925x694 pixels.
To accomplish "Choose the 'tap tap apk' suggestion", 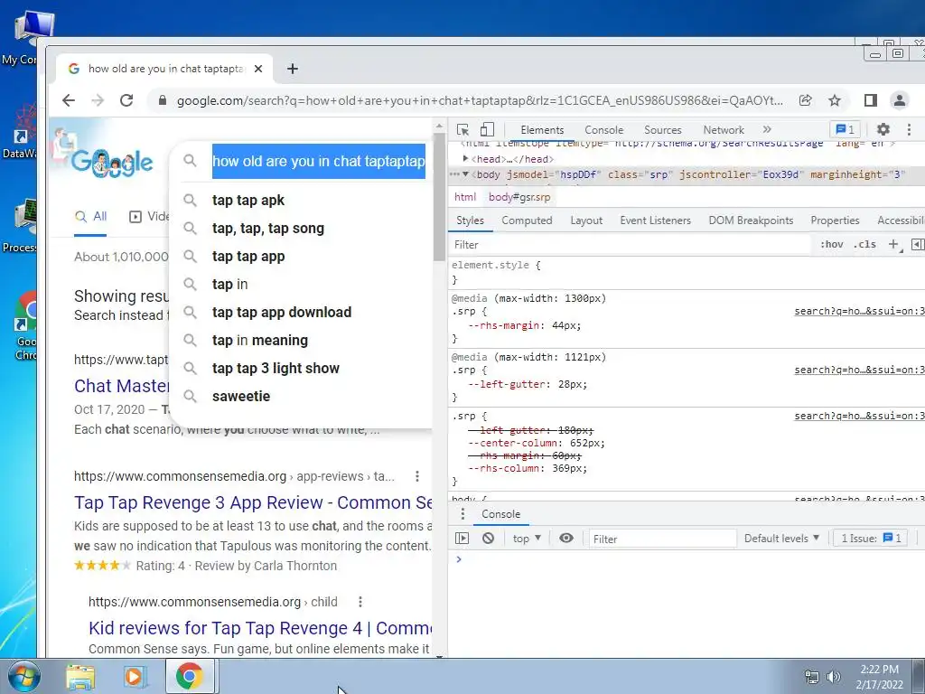I will point(248,200).
